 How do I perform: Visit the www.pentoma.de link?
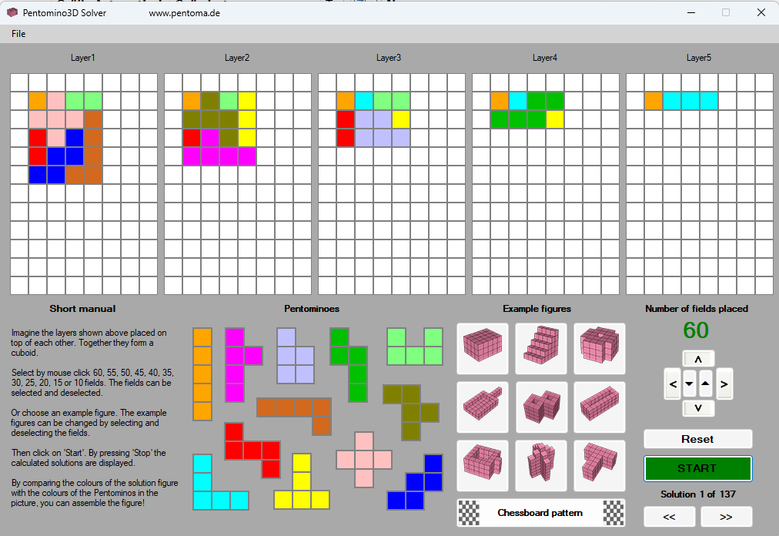pos(185,12)
